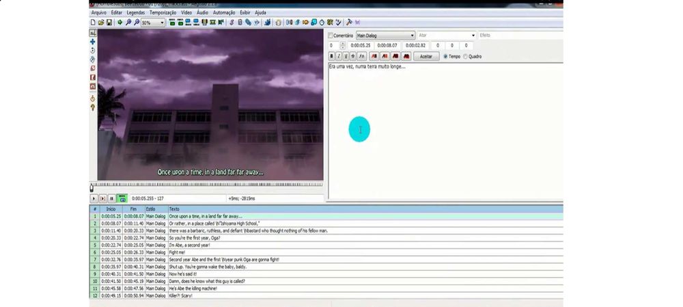Viewport: 683px width, 307px height.
Task: Open the Automação menu
Action: [x=224, y=12]
